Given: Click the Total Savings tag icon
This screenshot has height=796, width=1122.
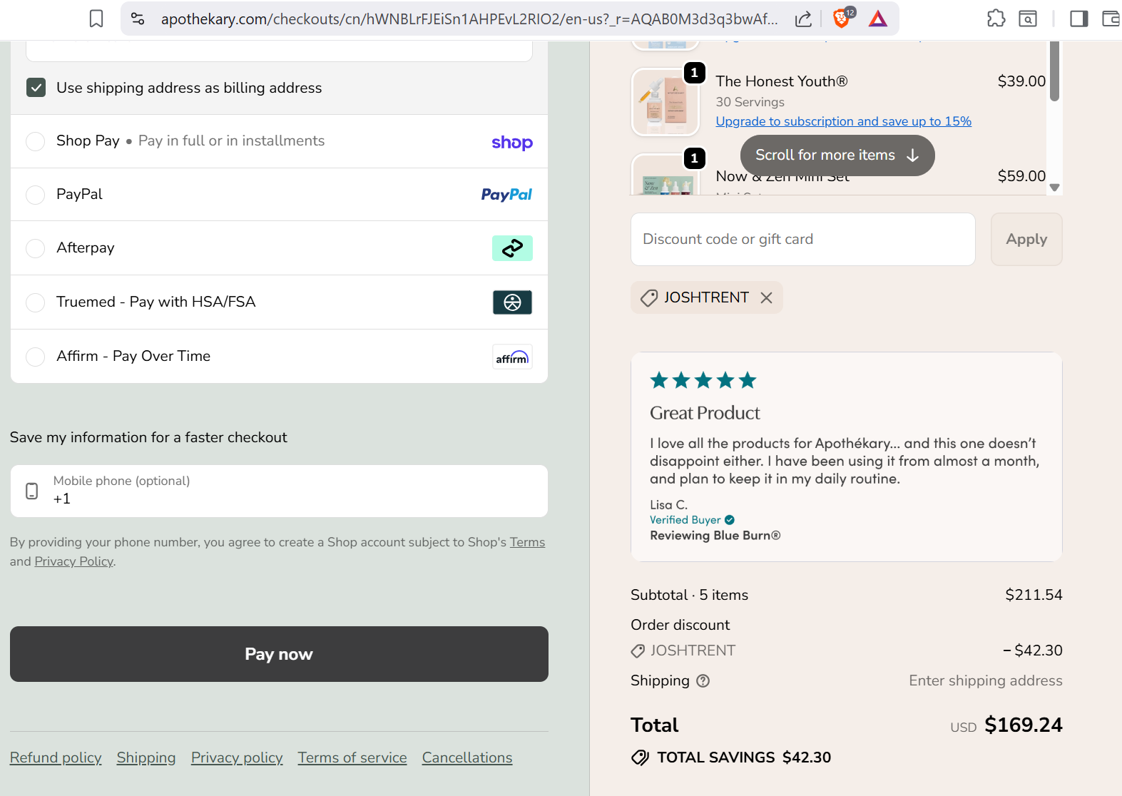Looking at the screenshot, I should point(640,757).
